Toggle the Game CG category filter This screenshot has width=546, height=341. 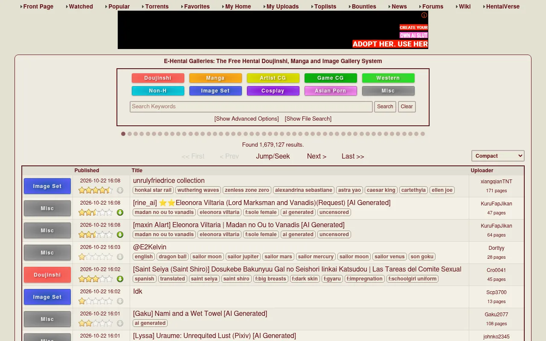331,78
